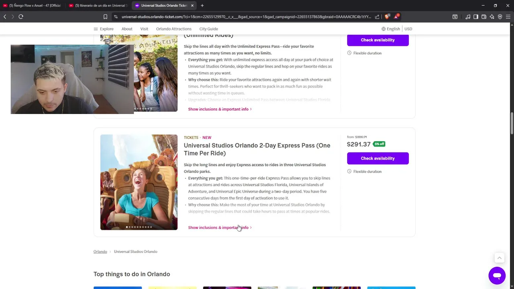Open the Explore menu

click(x=104, y=29)
